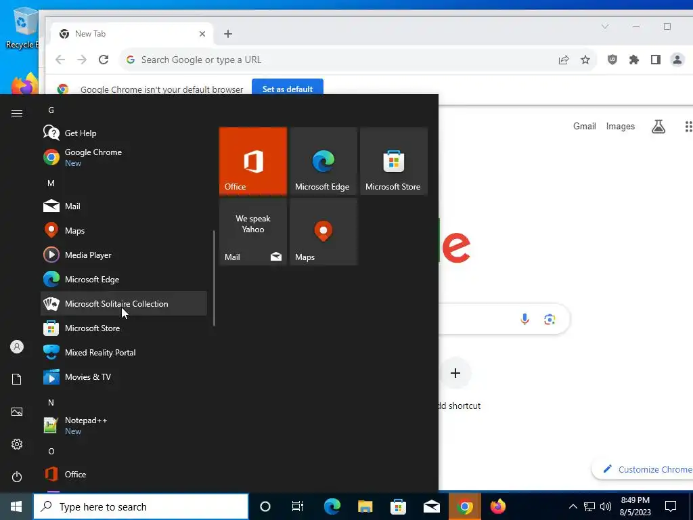Open the Chrome tab search dropdown arrow
The image size is (693, 520).
point(604,26)
